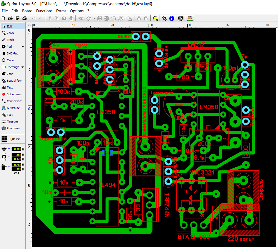
Task: Swap SMD pad width and height arrows
Action: point(17,173)
